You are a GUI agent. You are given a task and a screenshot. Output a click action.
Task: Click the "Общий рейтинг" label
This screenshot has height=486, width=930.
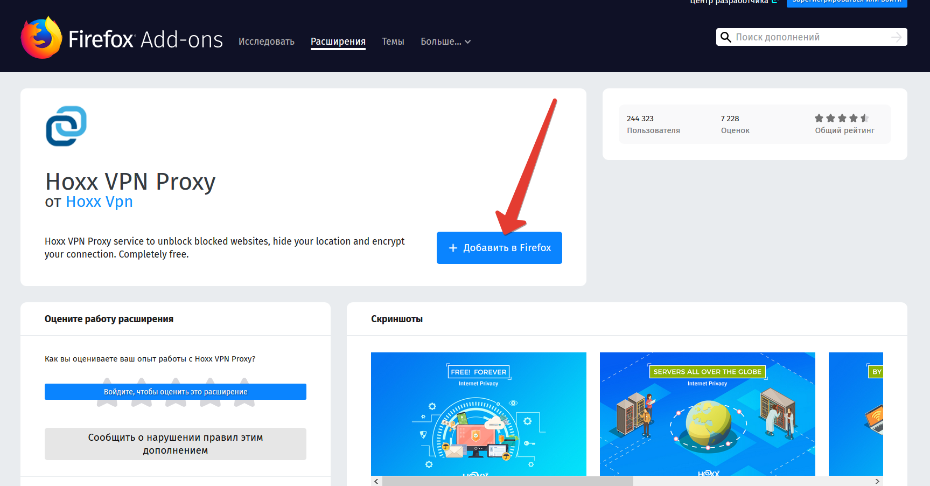[844, 130]
